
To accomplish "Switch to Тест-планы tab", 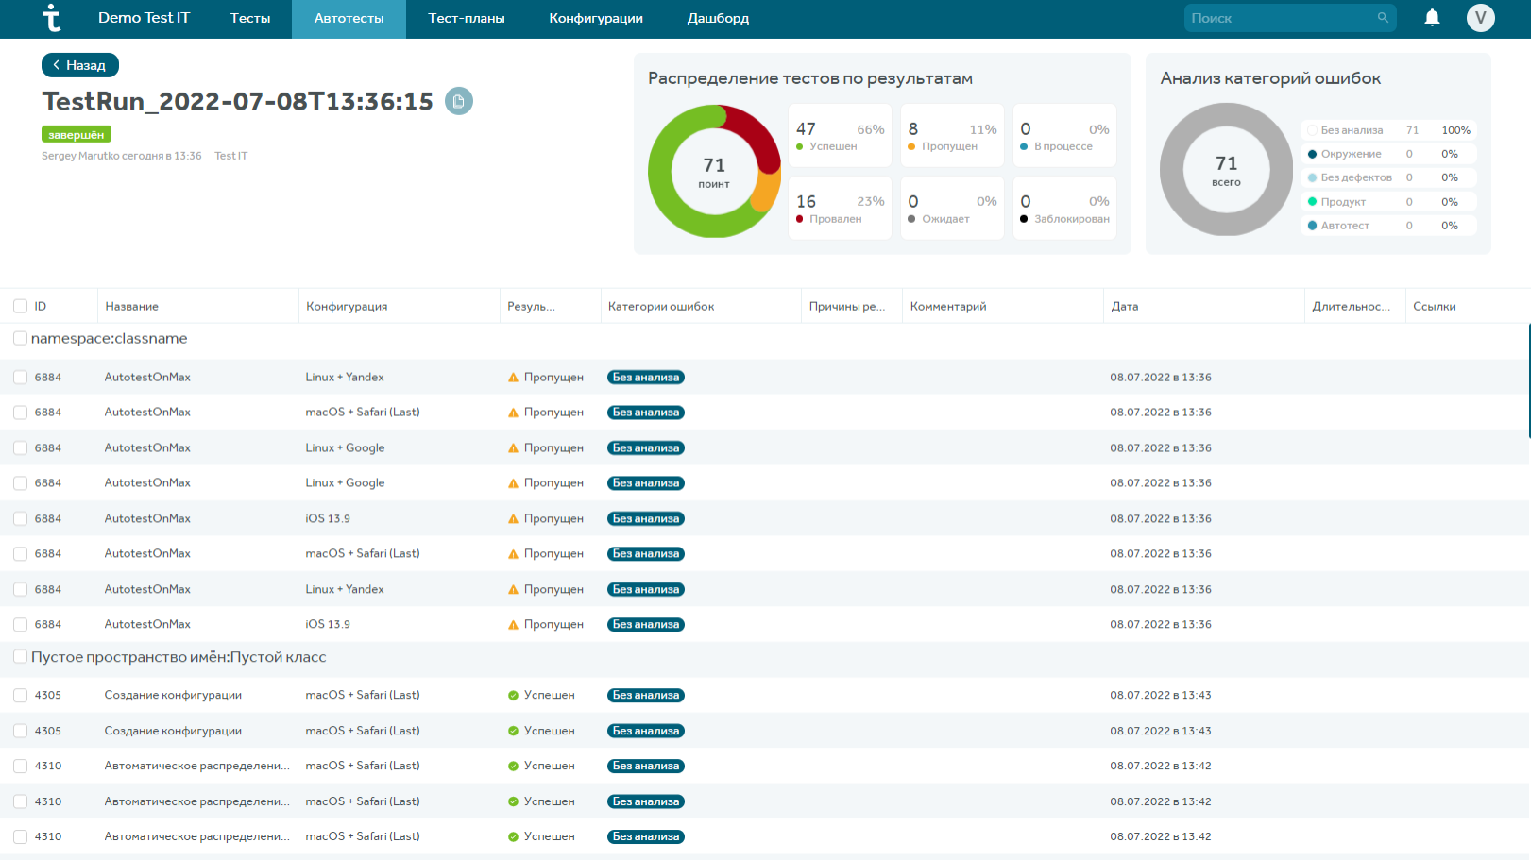I will [x=467, y=19].
